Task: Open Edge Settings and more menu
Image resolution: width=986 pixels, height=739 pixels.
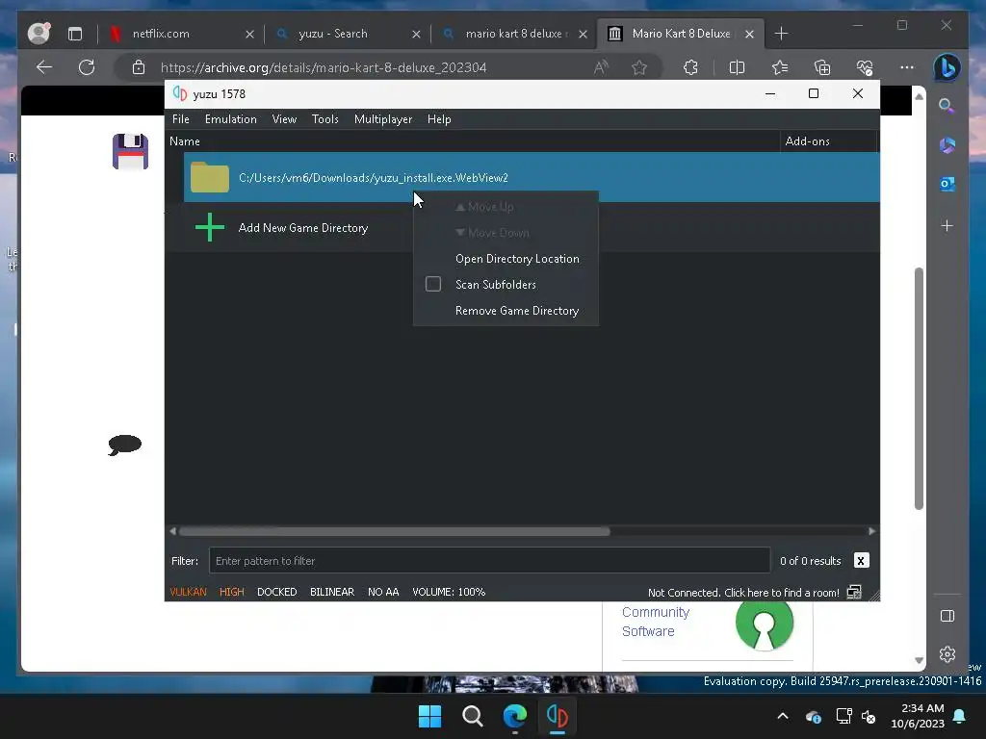Action: coord(907,67)
